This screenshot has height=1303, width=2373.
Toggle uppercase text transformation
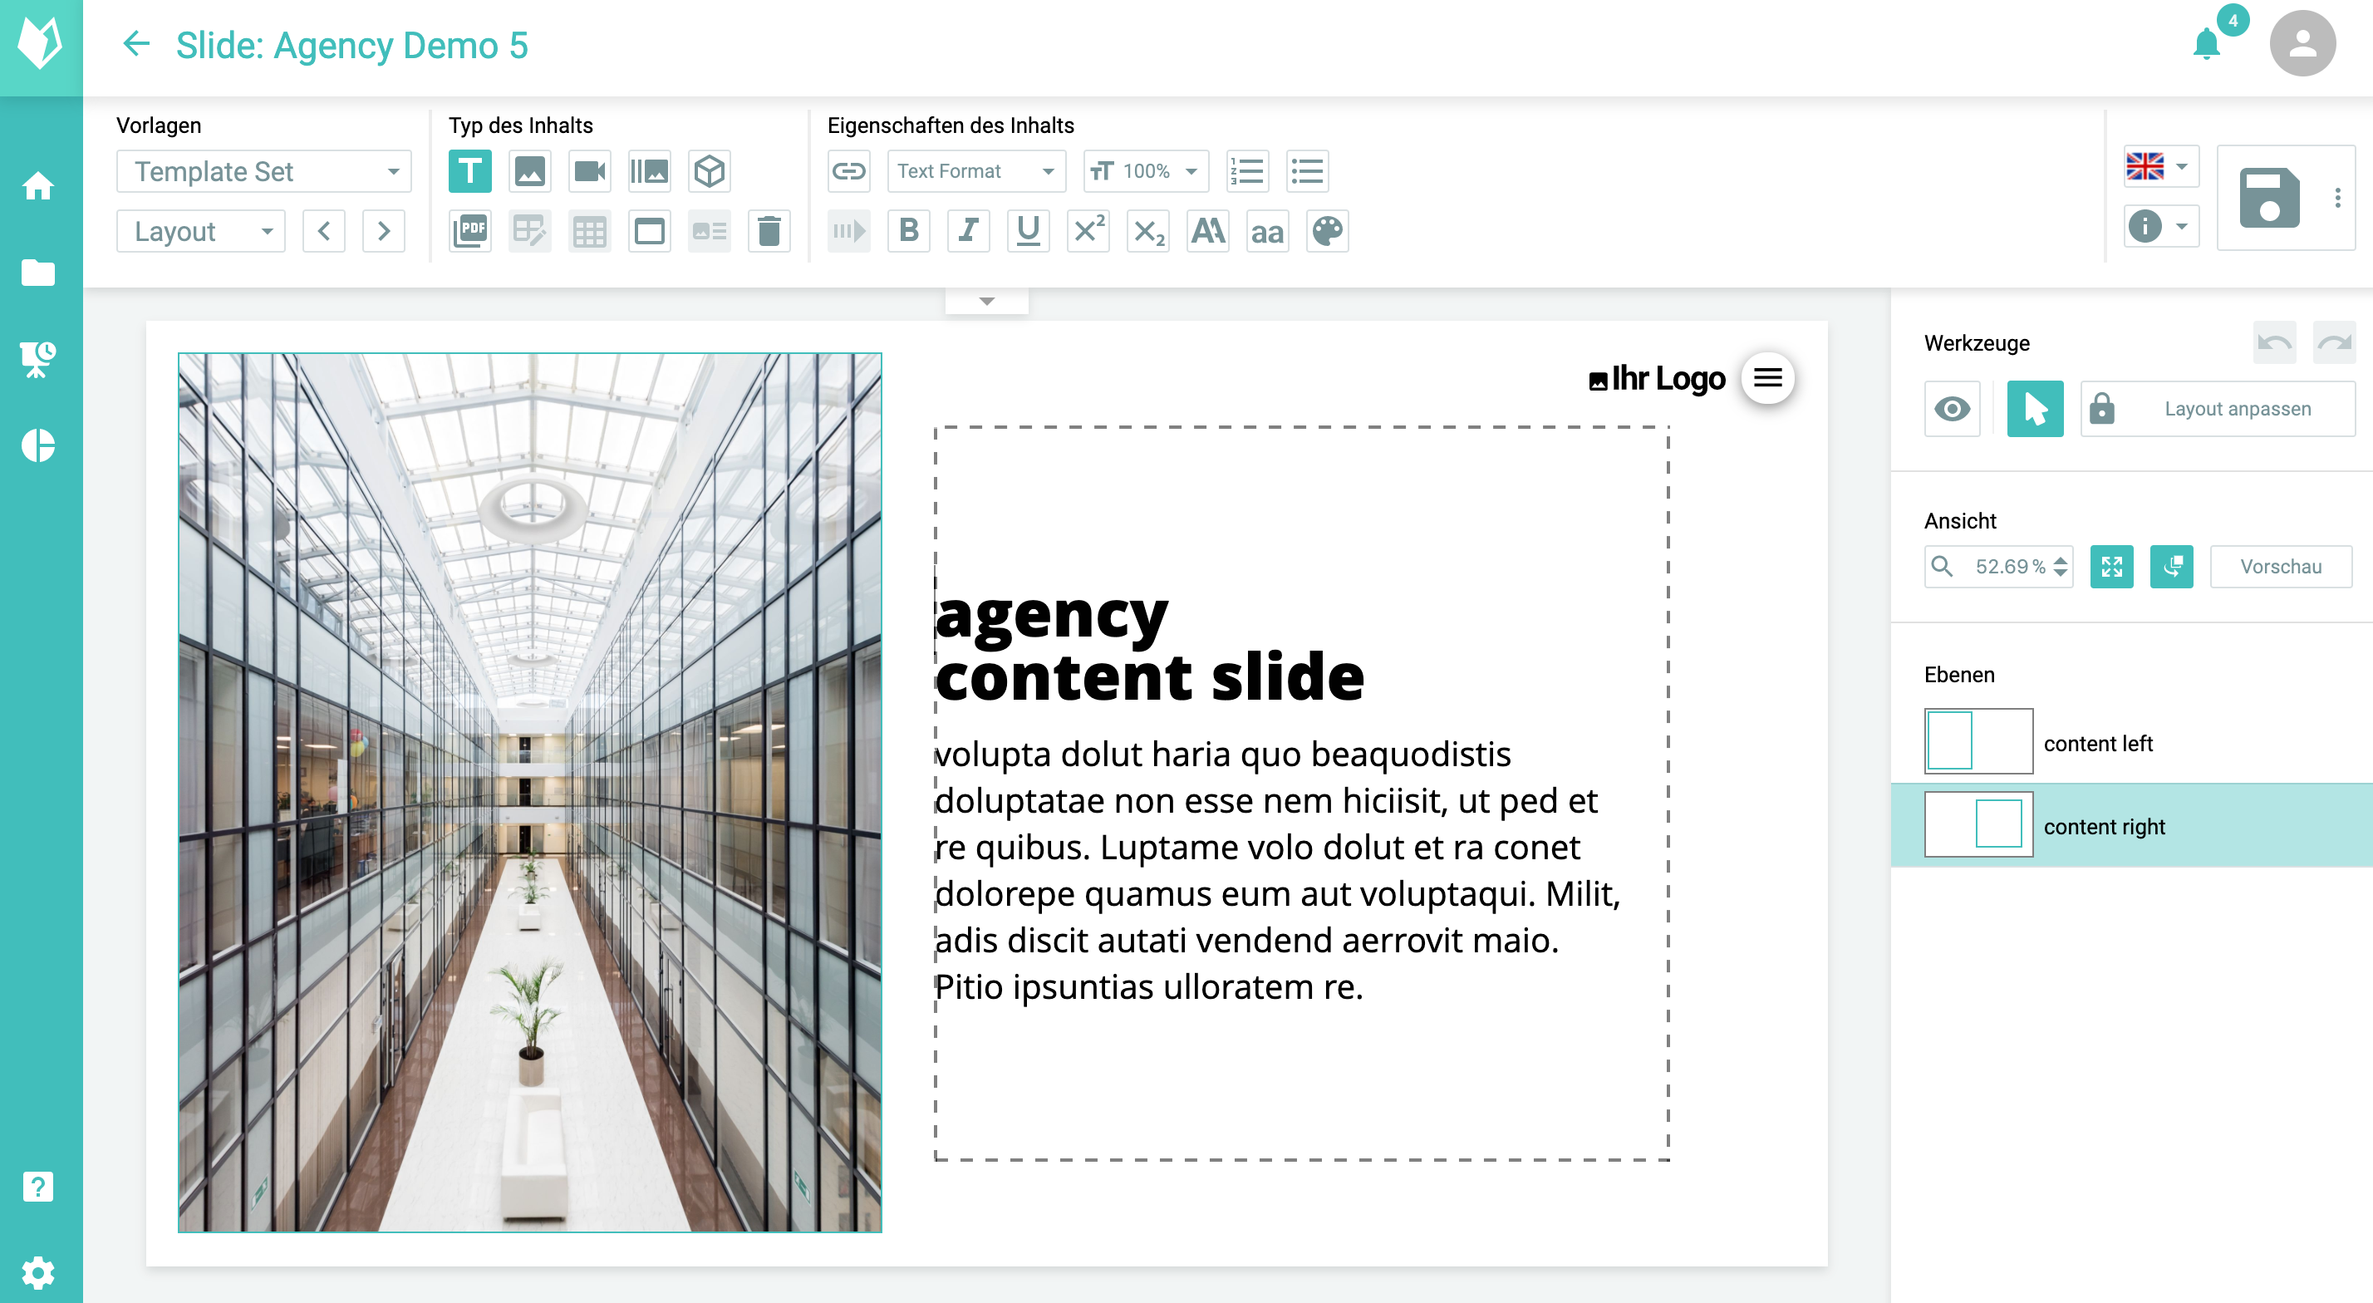click(x=1208, y=230)
